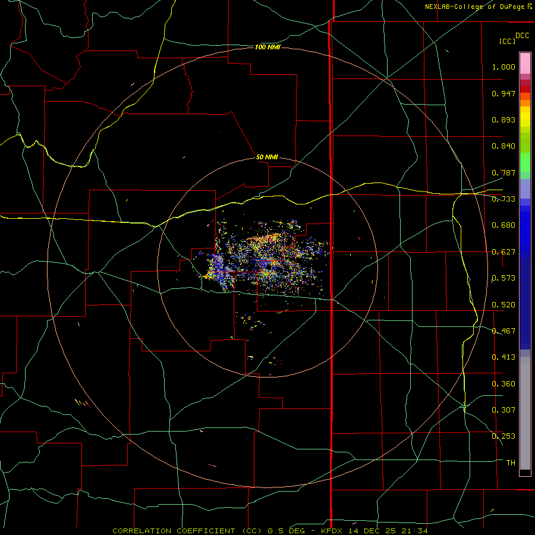Click the 0.893 color scale value
This screenshot has height=535, width=535.
click(503, 119)
